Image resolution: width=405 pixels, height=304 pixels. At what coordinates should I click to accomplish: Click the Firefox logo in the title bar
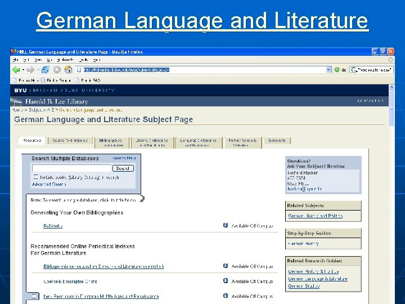click(x=13, y=51)
